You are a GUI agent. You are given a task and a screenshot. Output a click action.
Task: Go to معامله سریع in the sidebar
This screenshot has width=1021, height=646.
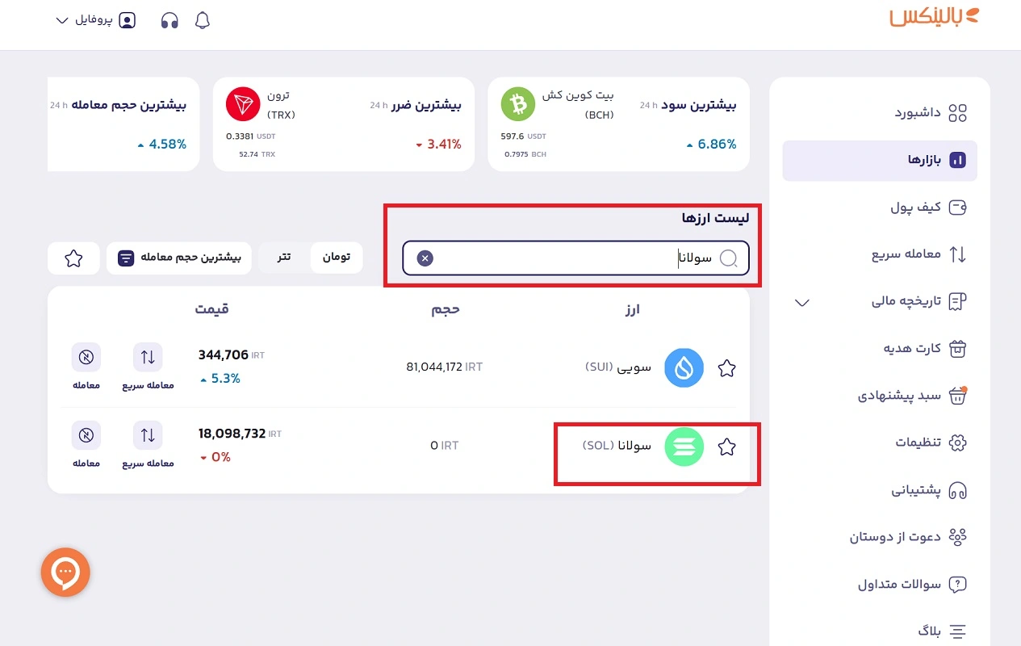pos(880,254)
